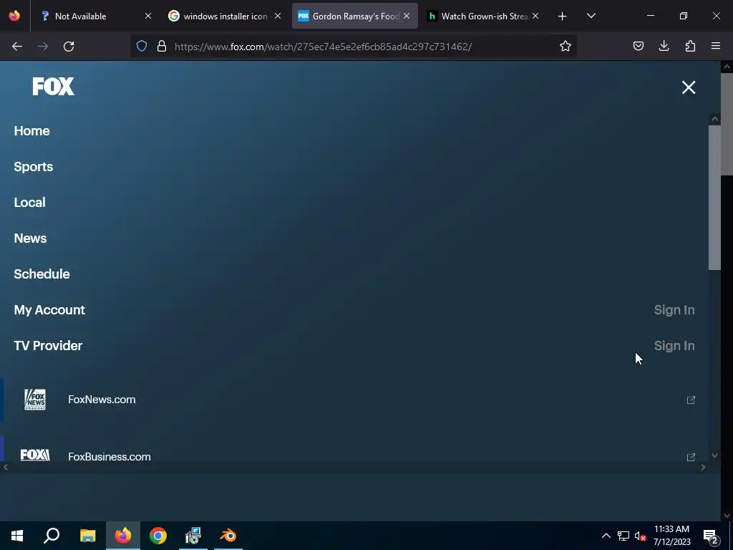Open File Explorer from taskbar
This screenshot has height=550, width=733.
[87, 536]
